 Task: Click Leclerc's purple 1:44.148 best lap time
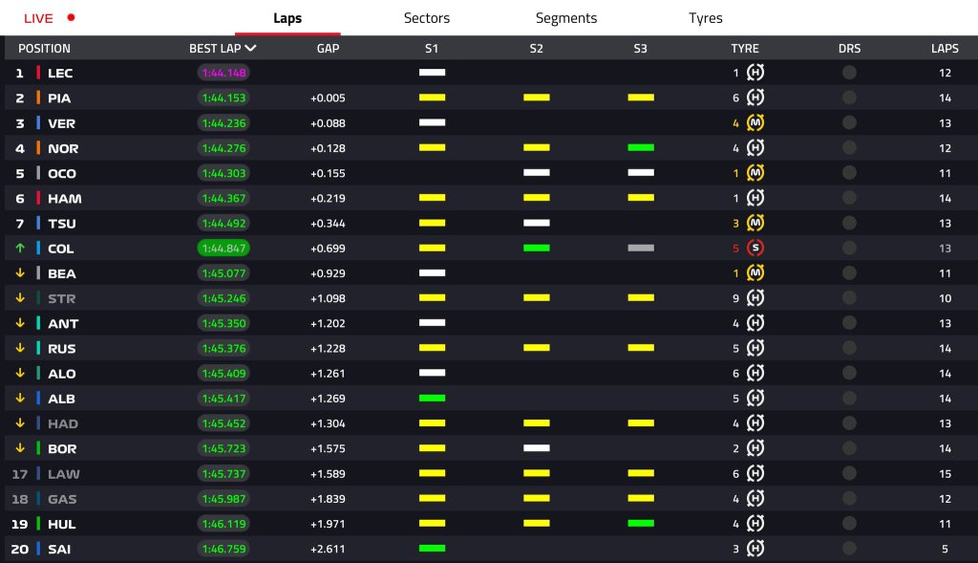[x=223, y=73]
